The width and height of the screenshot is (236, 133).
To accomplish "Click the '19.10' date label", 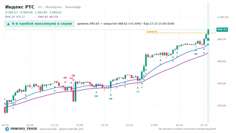I will click(5, 125).
